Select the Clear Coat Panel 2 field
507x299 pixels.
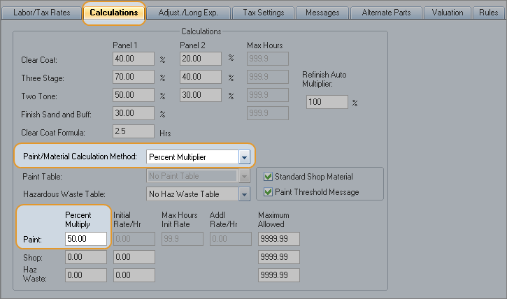[201, 59]
